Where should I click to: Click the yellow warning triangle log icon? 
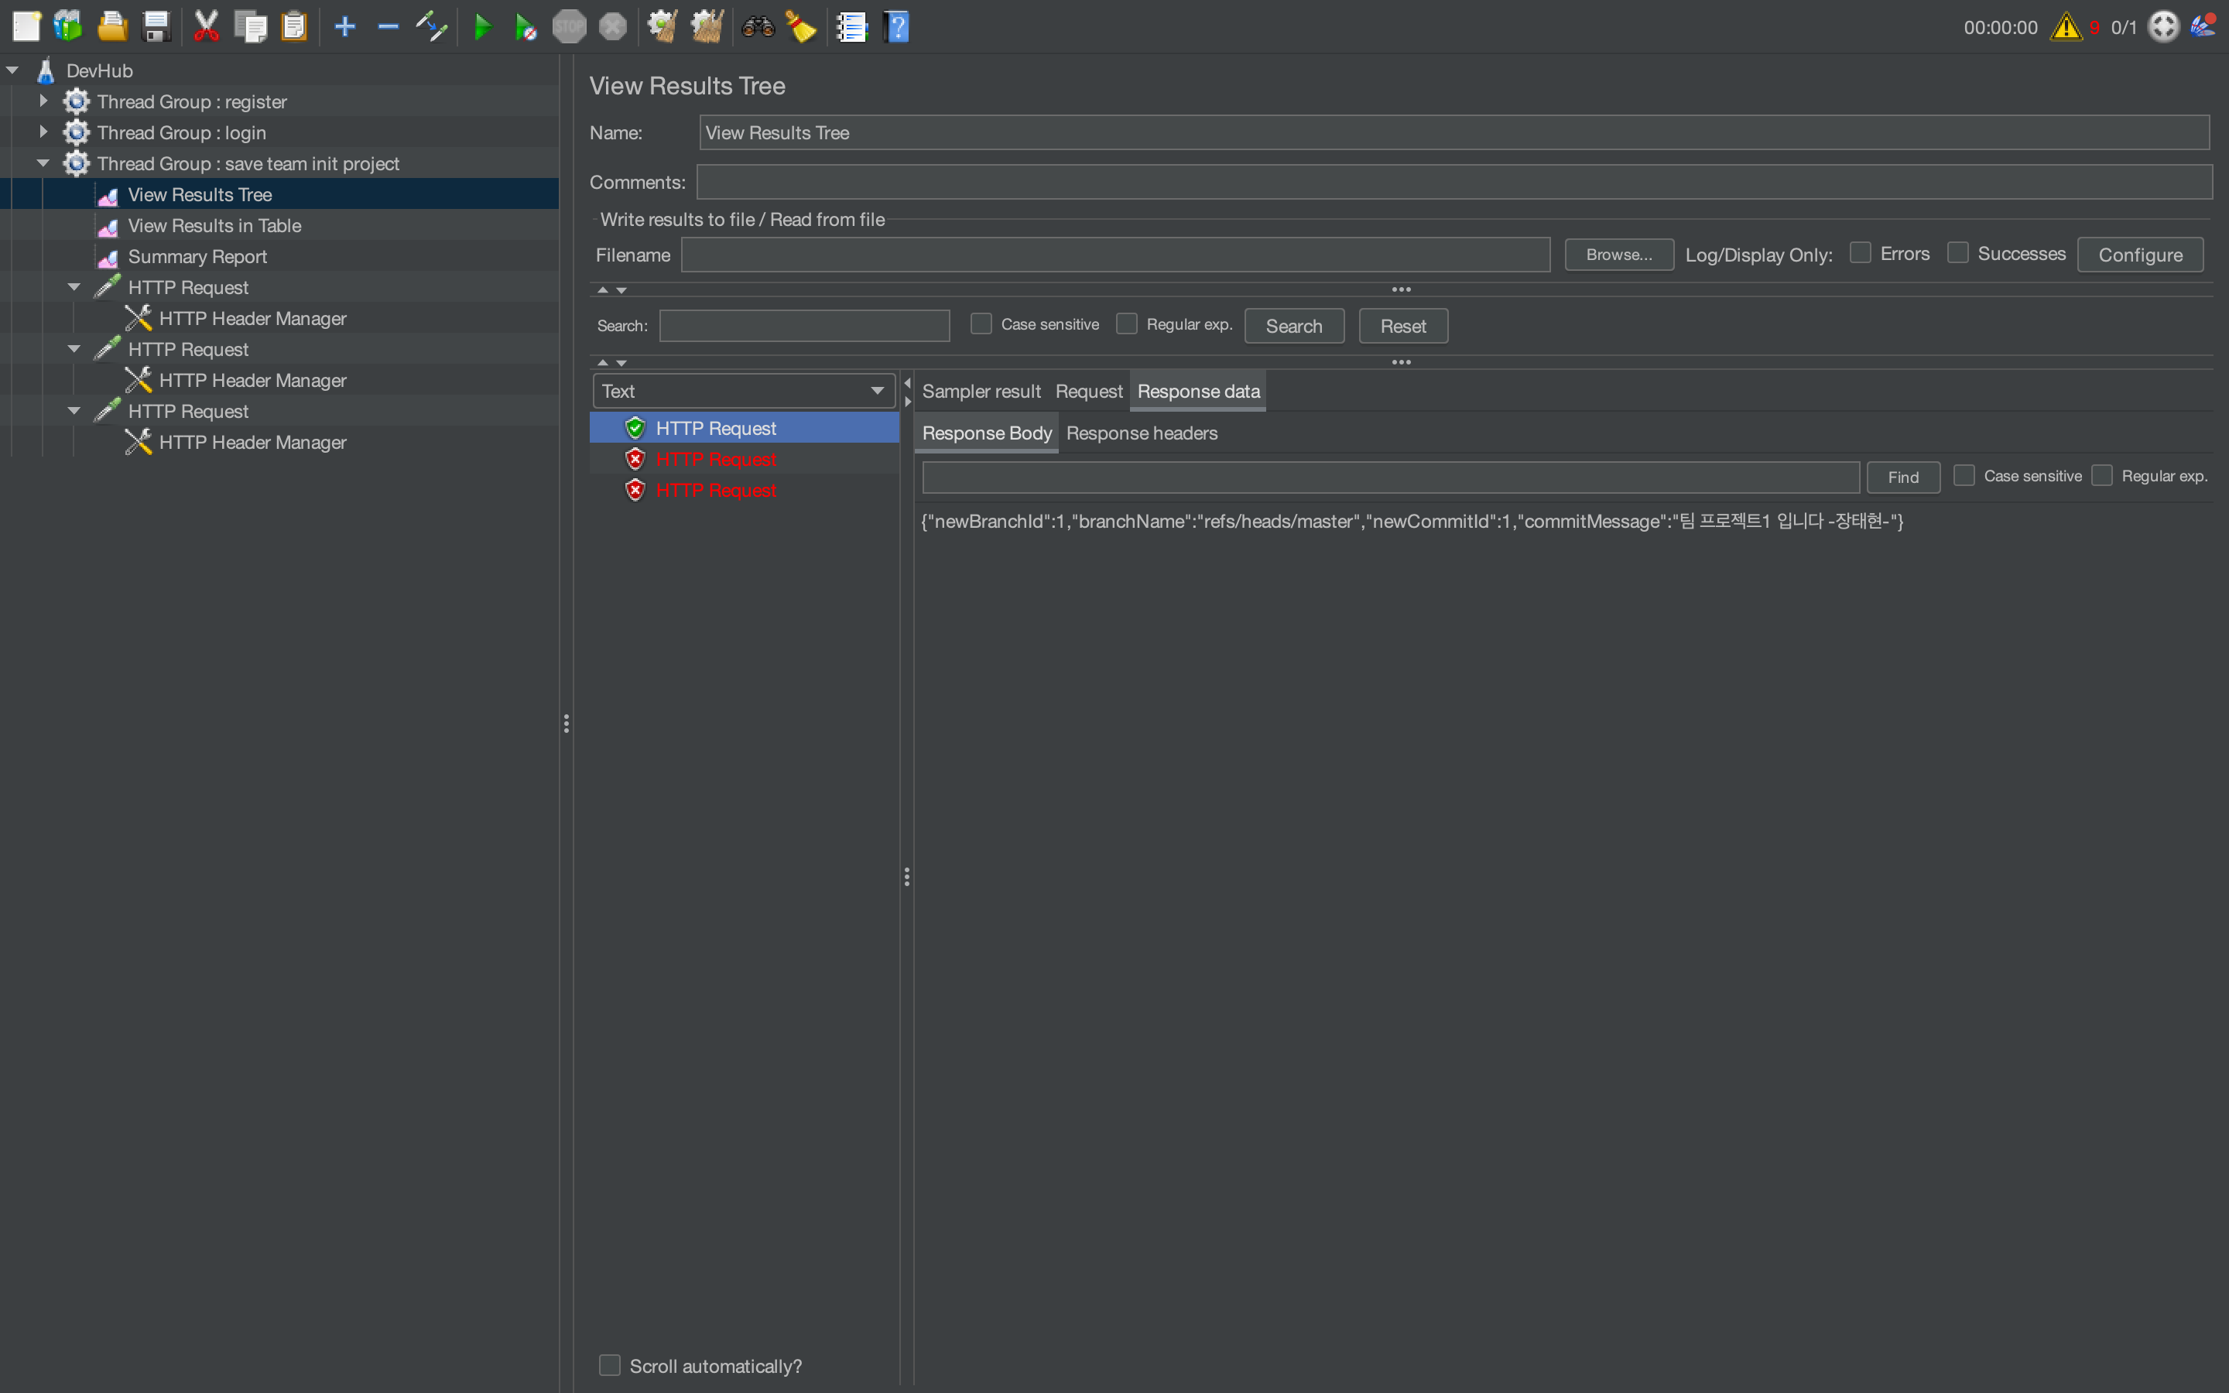(x=2065, y=27)
